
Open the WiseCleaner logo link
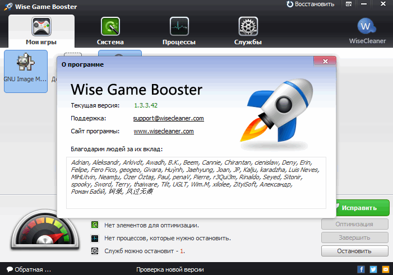coord(367,31)
